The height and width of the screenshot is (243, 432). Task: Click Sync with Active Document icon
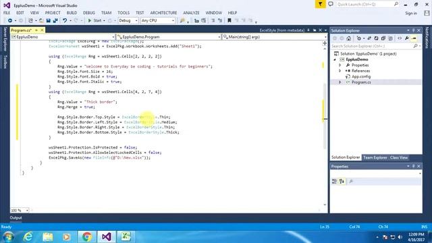(369, 38)
